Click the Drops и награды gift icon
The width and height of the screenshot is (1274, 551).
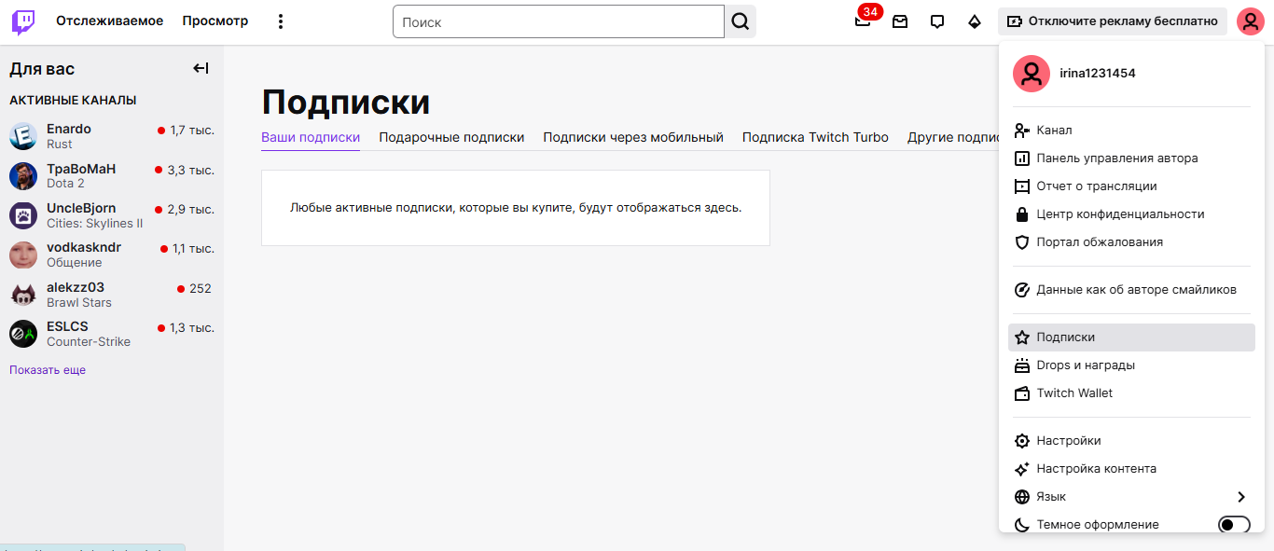point(1021,365)
